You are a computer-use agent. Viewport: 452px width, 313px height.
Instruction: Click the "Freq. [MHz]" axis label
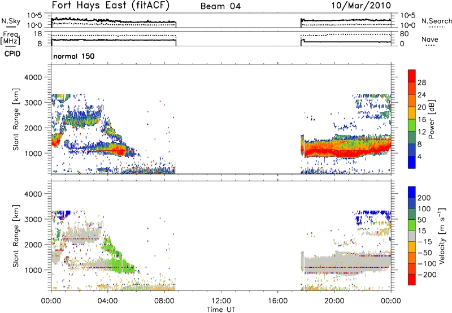pos(11,38)
